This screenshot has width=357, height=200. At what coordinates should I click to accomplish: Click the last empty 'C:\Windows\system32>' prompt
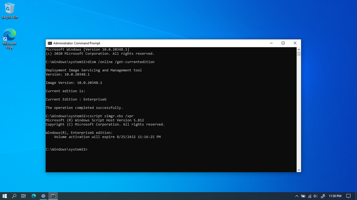pyautogui.click(x=67, y=149)
